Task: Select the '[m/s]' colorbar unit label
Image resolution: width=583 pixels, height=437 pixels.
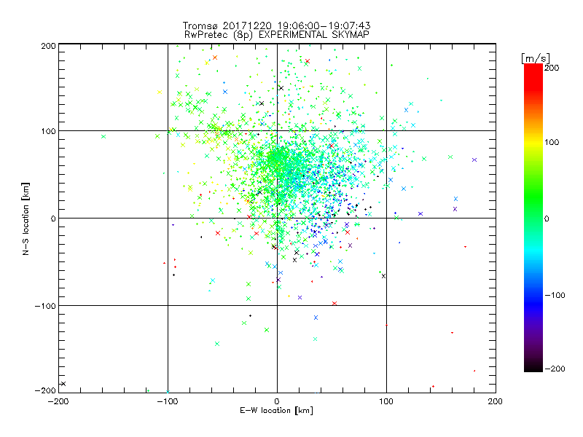Action: [536, 58]
